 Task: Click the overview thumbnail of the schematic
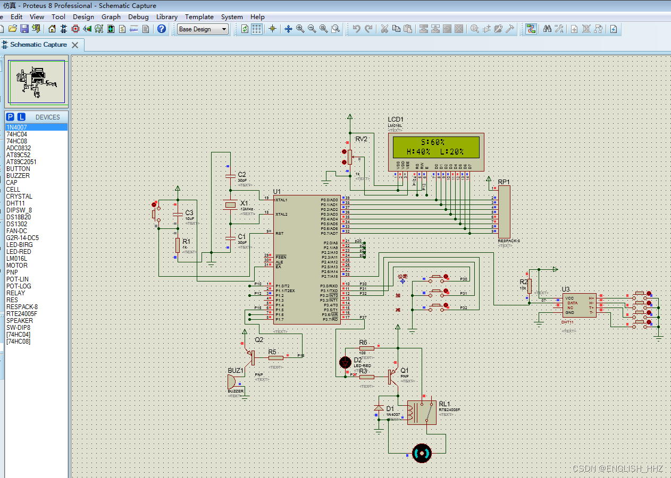point(36,81)
